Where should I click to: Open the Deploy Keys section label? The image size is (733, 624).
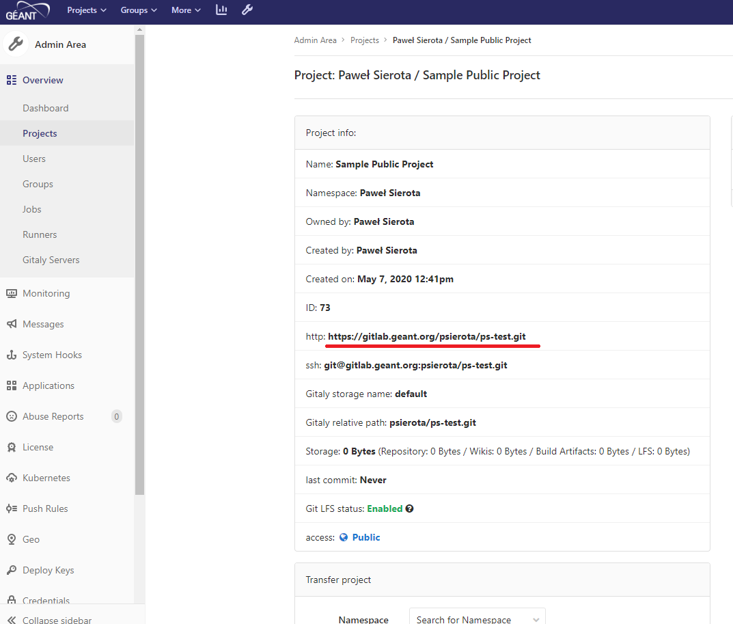click(x=48, y=570)
